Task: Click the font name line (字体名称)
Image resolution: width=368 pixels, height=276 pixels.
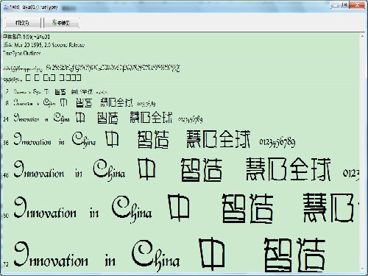Action: click(x=26, y=37)
